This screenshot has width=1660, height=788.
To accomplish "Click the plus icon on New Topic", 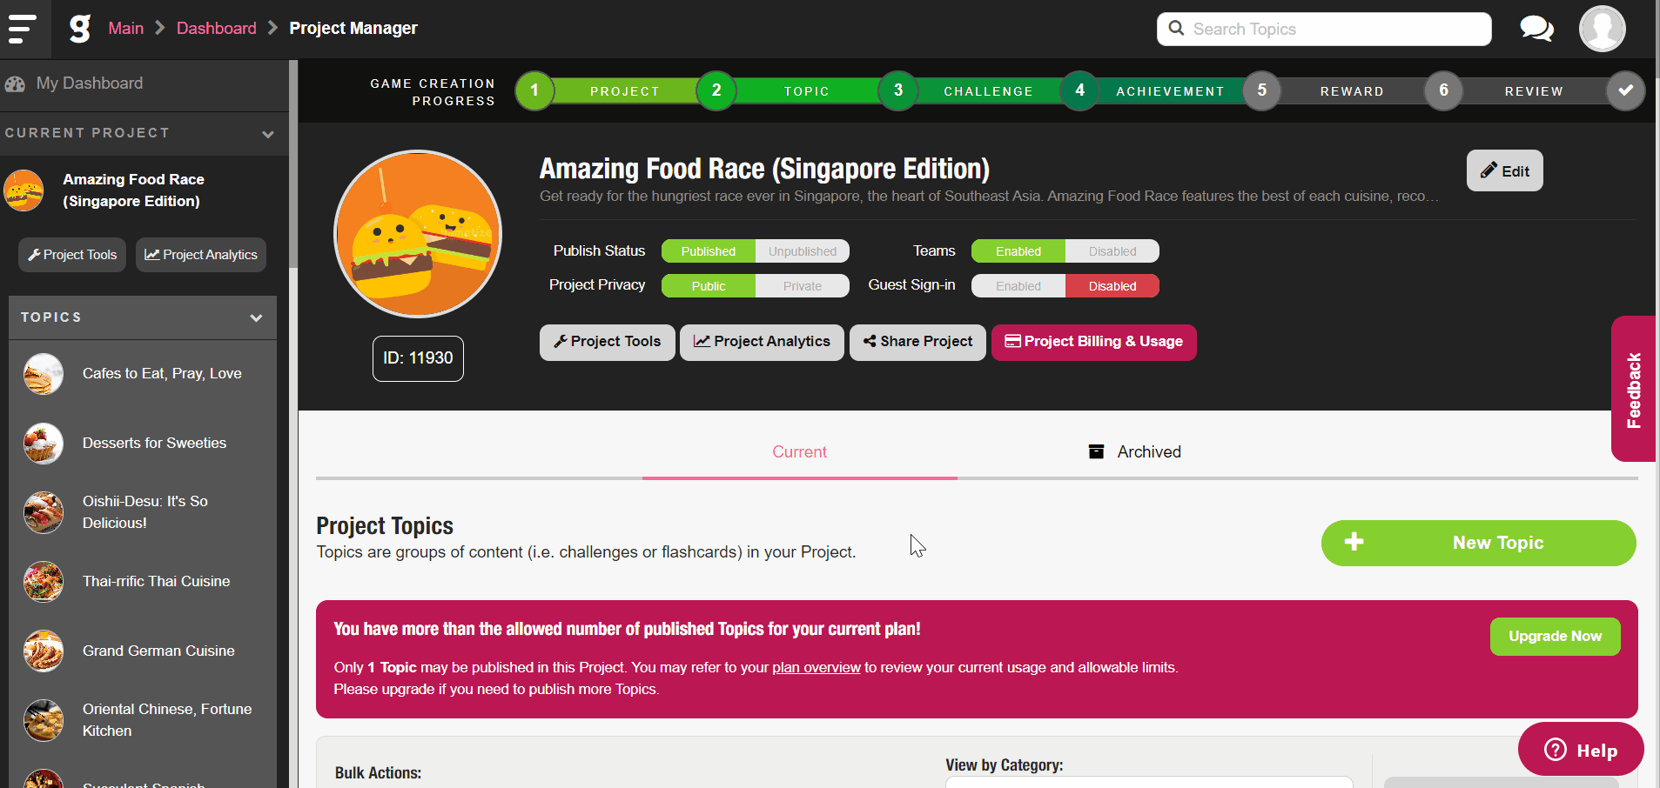I will click(x=1354, y=542).
